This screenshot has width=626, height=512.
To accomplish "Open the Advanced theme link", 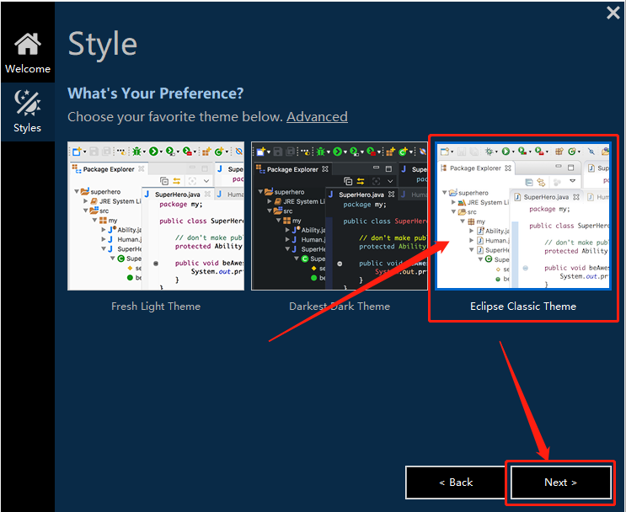I will (317, 116).
